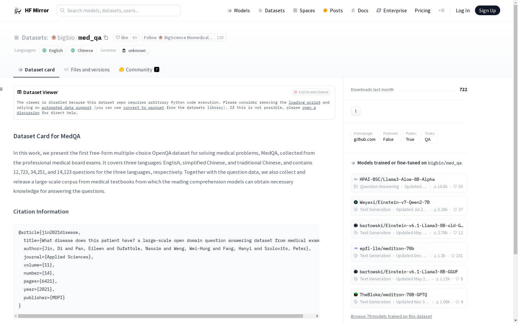Open Weyaxi/Einstein-v7-Qwen2-7B model card

(409, 206)
